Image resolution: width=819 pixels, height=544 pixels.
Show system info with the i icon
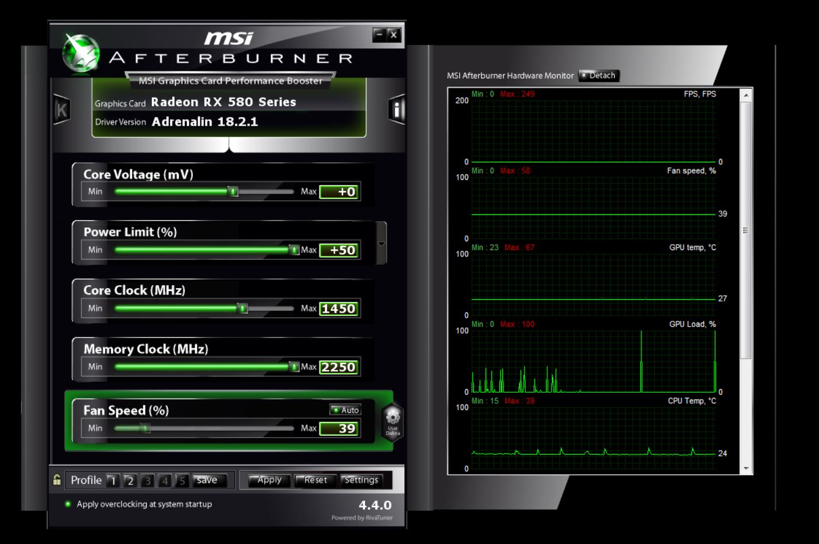coord(397,109)
